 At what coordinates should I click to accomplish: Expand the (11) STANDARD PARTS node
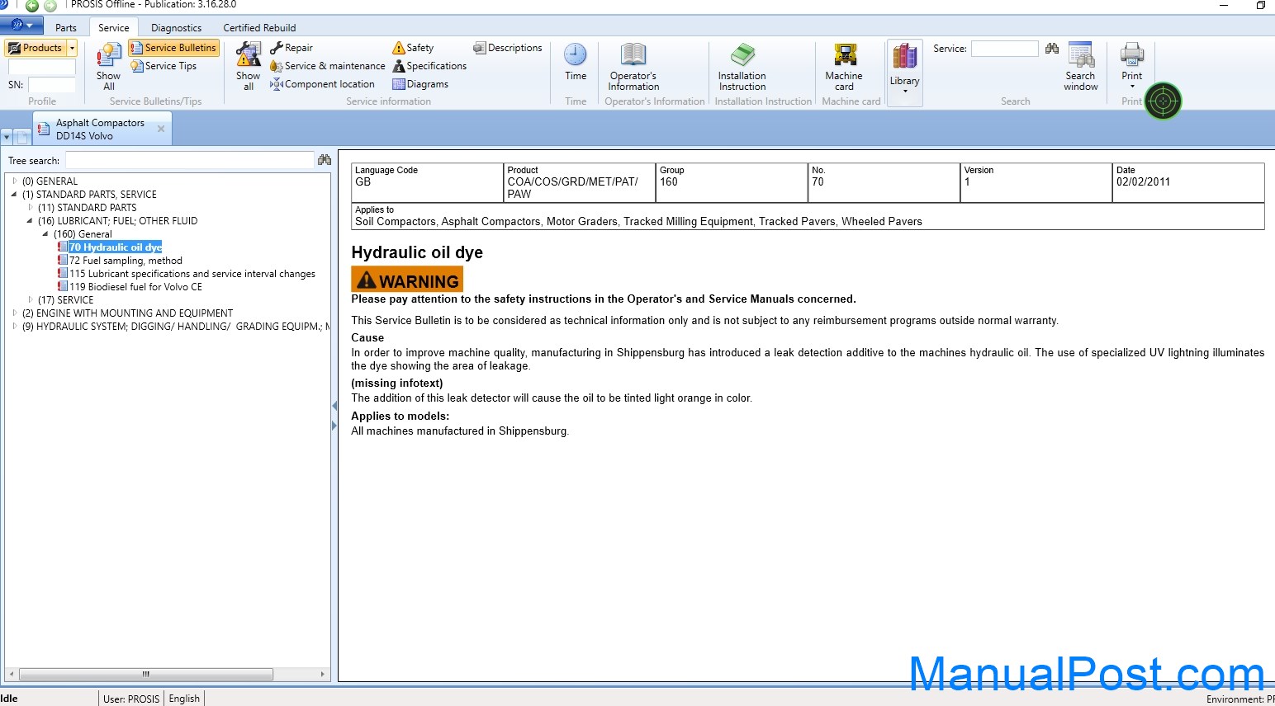pos(31,208)
